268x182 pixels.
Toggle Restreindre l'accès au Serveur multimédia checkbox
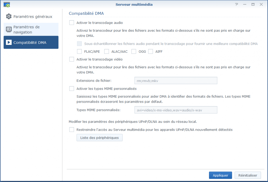(x=72, y=130)
